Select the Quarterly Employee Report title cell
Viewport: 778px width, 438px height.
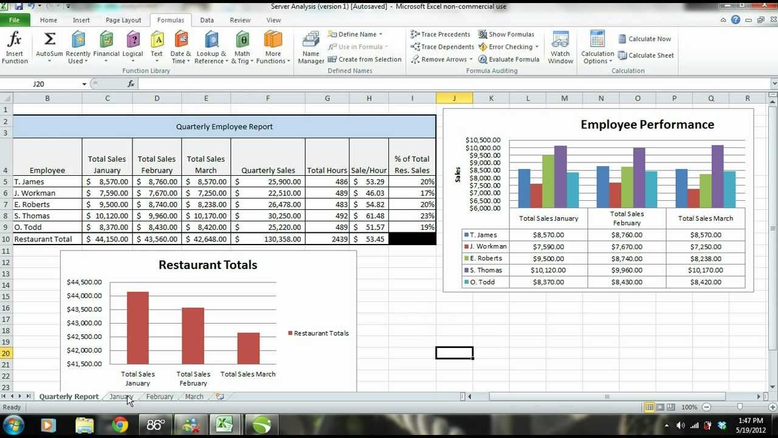pyautogui.click(x=224, y=127)
